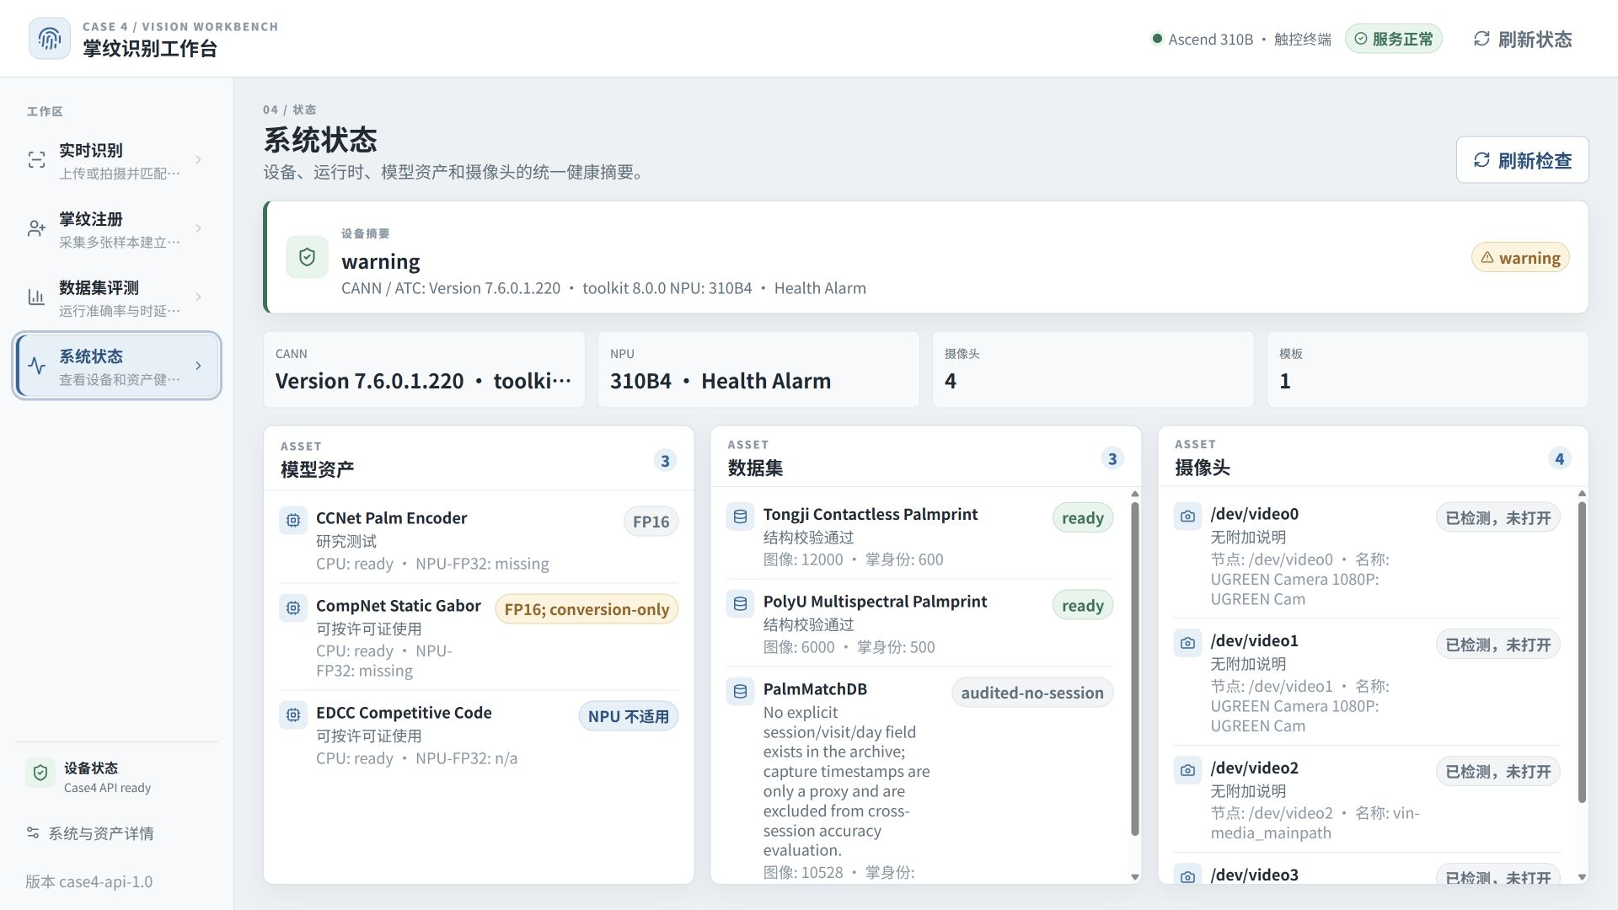Click the fingerprint logo icon in header
This screenshot has height=910, width=1618.
(50, 39)
